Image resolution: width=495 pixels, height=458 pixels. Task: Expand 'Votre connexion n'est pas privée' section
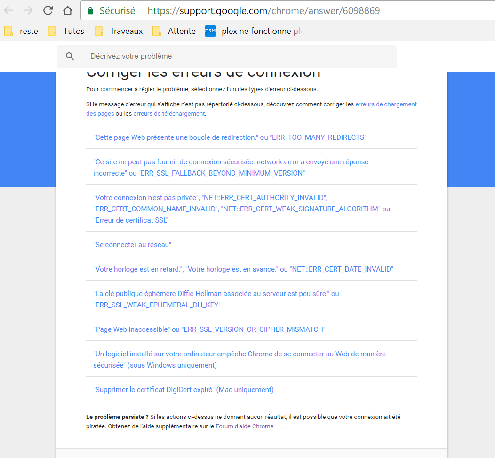point(251,209)
